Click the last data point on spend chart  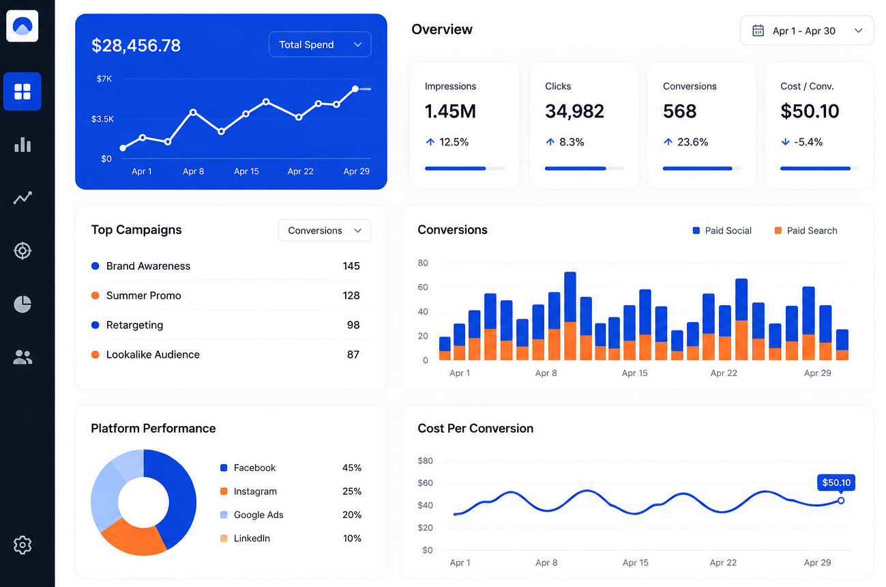click(355, 89)
